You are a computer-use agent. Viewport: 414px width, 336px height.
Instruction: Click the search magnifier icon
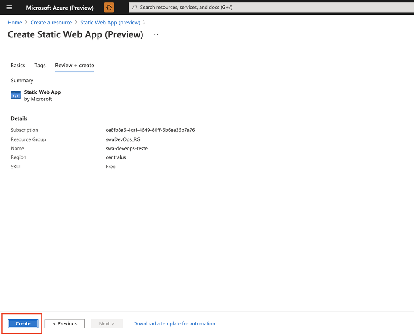tap(134, 7)
